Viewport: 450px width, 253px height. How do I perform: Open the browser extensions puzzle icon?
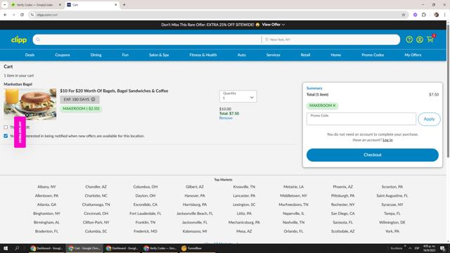pos(424,15)
